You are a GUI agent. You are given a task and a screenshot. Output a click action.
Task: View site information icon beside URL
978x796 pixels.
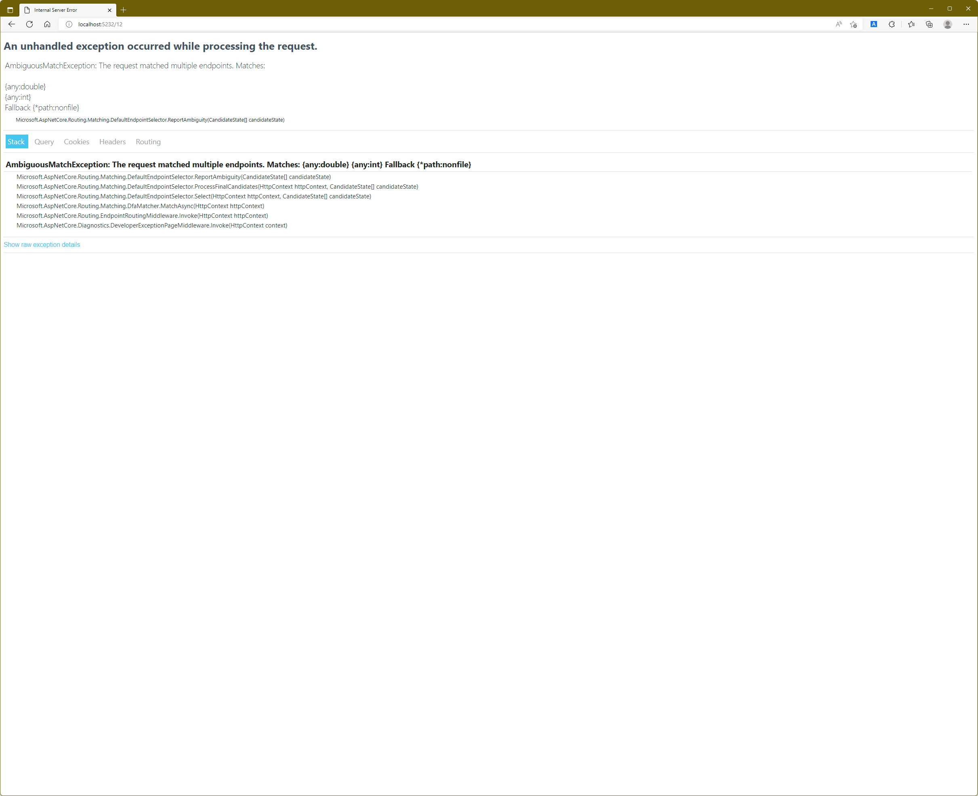click(x=69, y=24)
